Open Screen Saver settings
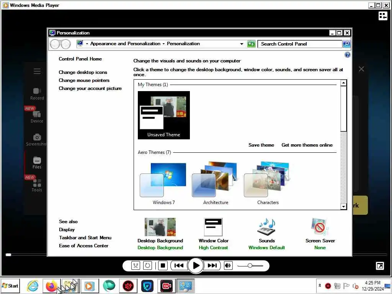 click(320, 234)
